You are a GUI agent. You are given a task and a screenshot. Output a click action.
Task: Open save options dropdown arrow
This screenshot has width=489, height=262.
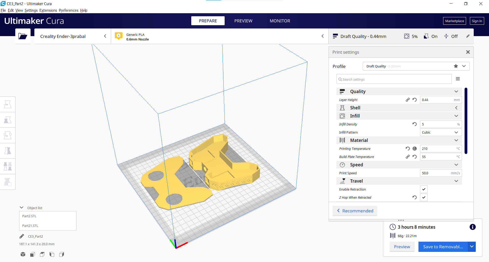(x=472, y=246)
